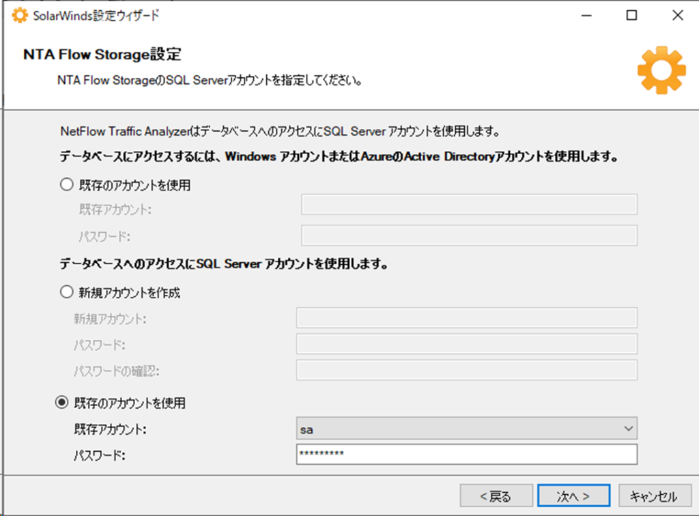Maximize the SolarWinds wizard window
Viewport: 699px width, 516px height.
tap(631, 16)
